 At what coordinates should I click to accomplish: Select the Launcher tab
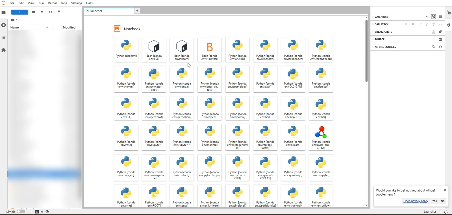[x=109, y=11]
